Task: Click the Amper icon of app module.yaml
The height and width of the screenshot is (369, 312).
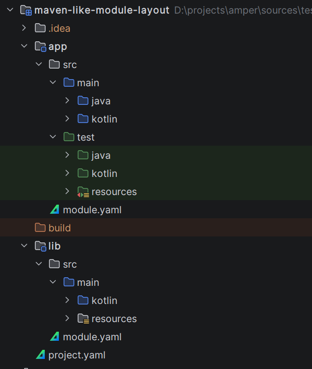Action: [54, 210]
